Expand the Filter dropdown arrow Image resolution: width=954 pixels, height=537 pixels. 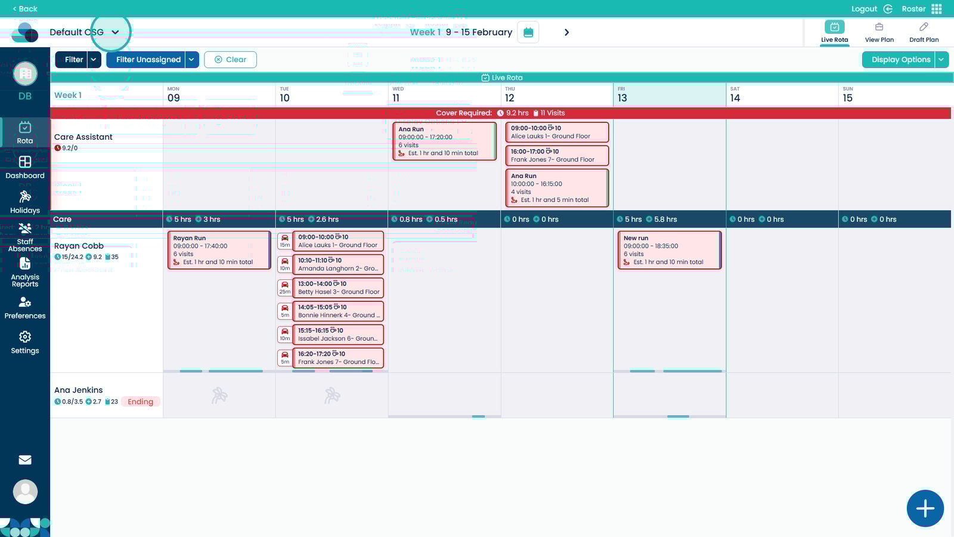click(94, 60)
